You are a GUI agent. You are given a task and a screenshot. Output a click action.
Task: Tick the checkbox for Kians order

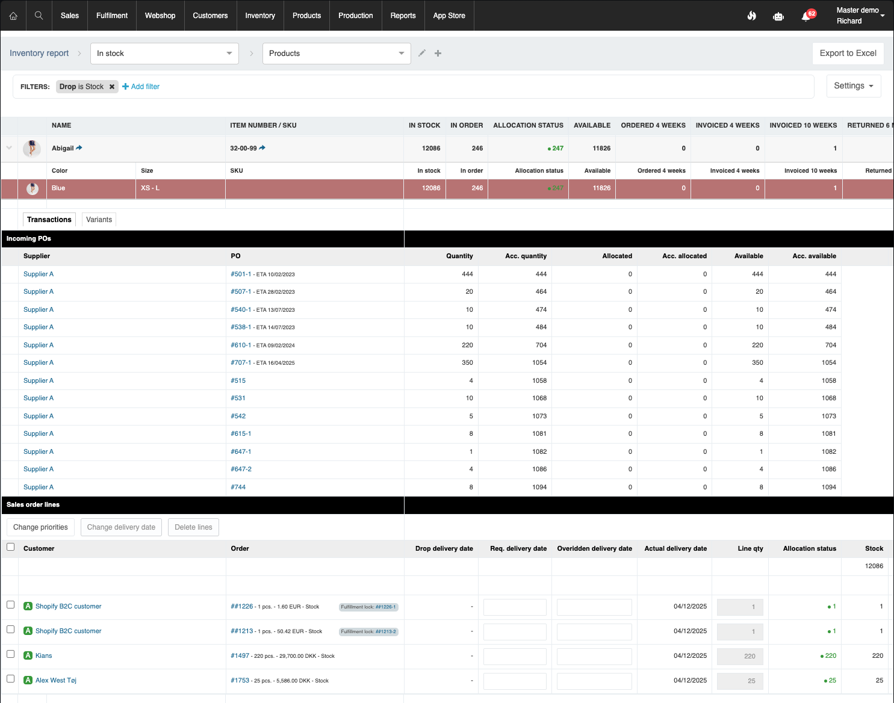10,654
